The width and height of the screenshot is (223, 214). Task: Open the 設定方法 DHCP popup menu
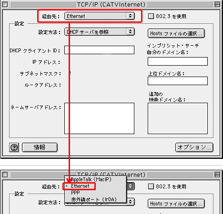click(x=100, y=32)
